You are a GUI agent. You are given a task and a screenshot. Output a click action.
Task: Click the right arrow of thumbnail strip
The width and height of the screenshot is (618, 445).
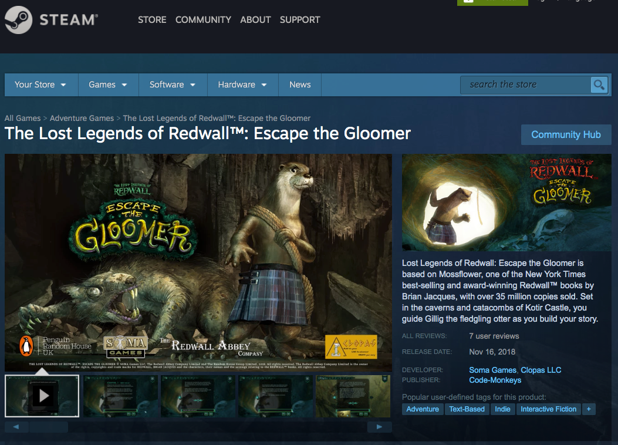379,427
